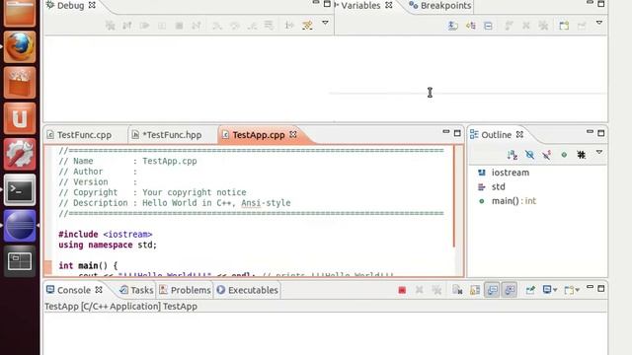Close the Outline view tab

tap(520, 134)
